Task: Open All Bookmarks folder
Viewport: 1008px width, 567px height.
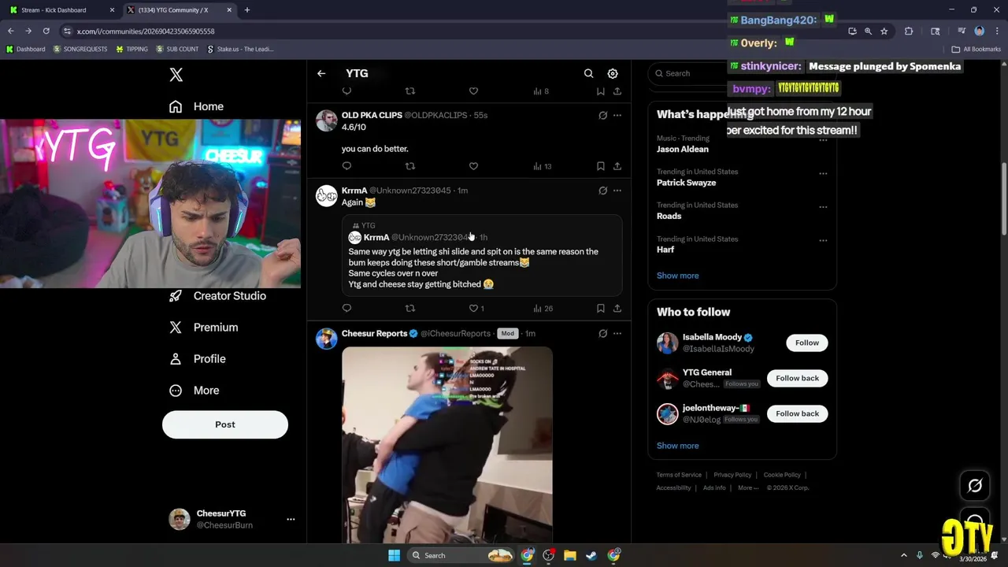Action: (976, 49)
